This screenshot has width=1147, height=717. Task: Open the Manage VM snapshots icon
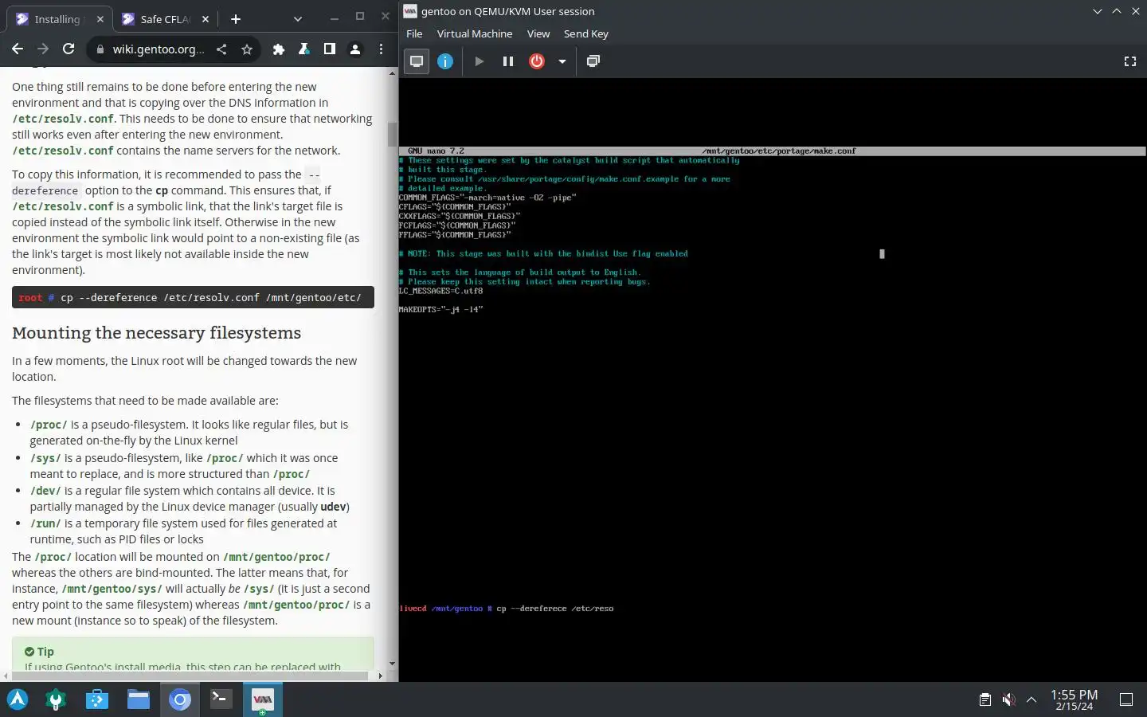[593, 61]
